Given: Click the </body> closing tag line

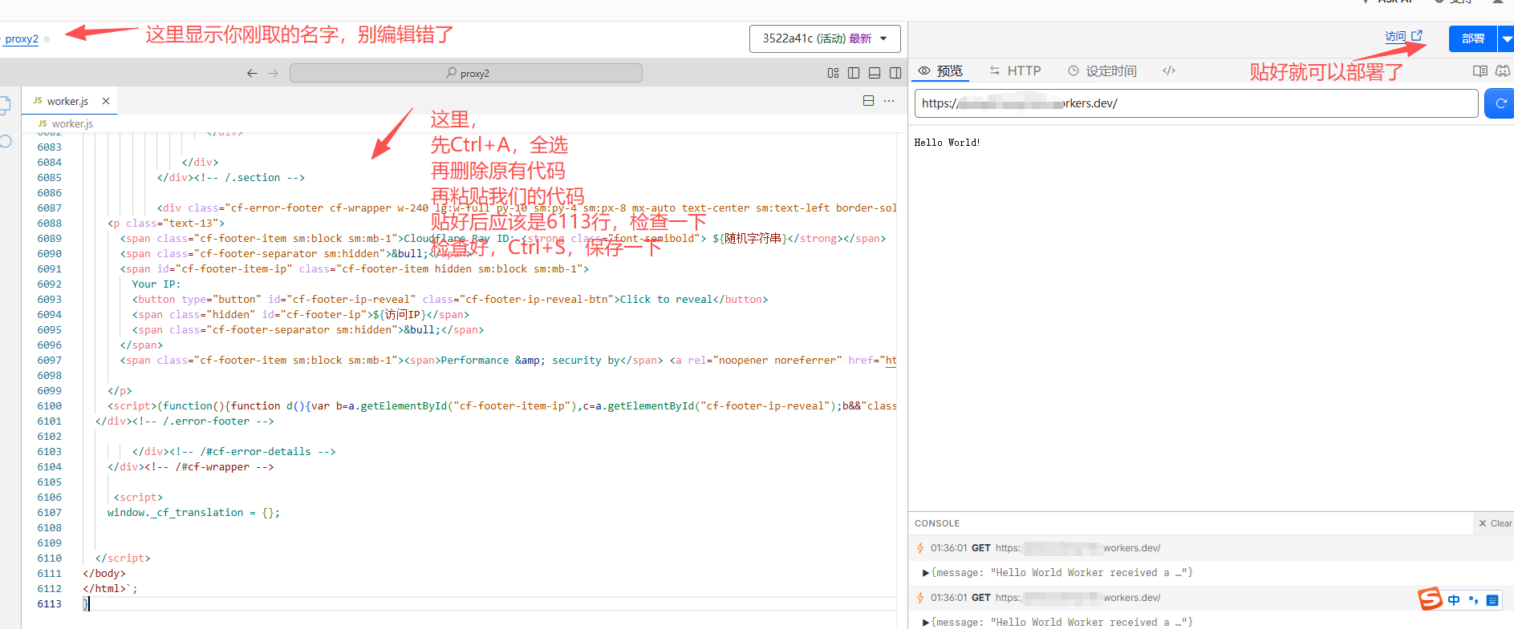Looking at the screenshot, I should click(x=104, y=574).
